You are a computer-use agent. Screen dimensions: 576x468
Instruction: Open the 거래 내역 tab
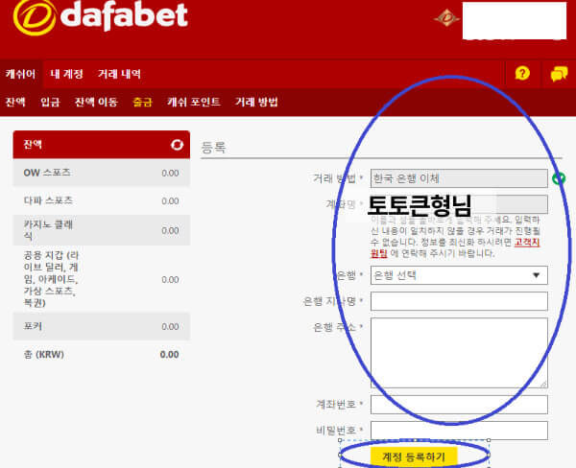pyautogui.click(x=119, y=74)
